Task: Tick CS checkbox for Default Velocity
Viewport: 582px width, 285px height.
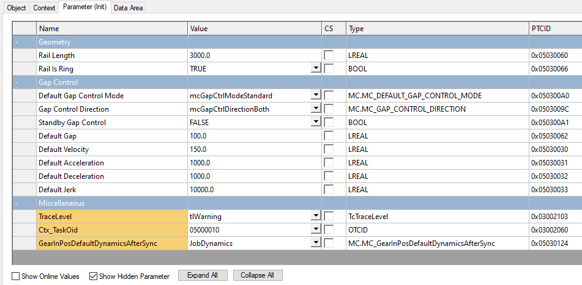Action: pyautogui.click(x=329, y=149)
